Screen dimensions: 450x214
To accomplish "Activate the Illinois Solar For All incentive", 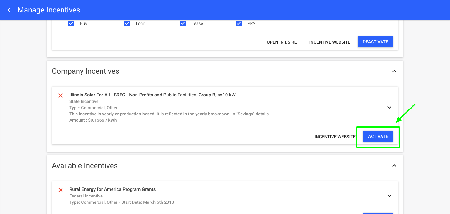I will (378, 136).
